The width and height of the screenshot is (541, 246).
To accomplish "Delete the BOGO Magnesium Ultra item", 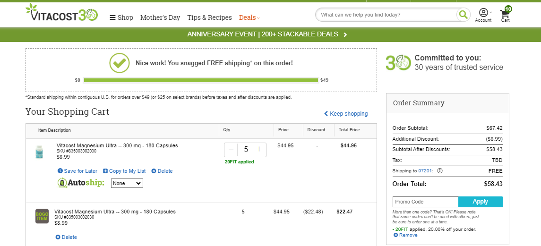I will pos(66,237).
